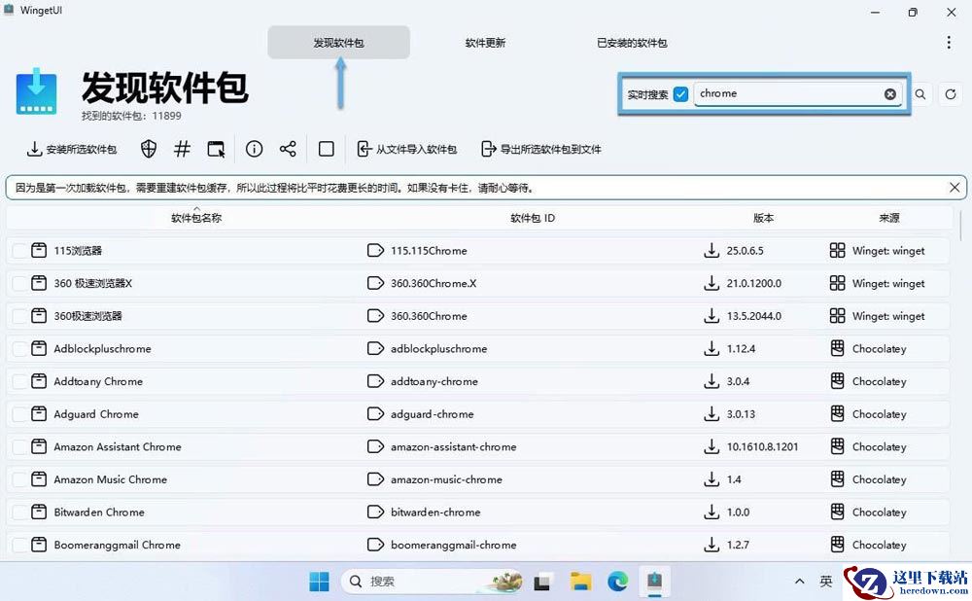This screenshot has height=601, width=972.
Task: Select the addtoany-chrome package ID
Action: tap(434, 381)
